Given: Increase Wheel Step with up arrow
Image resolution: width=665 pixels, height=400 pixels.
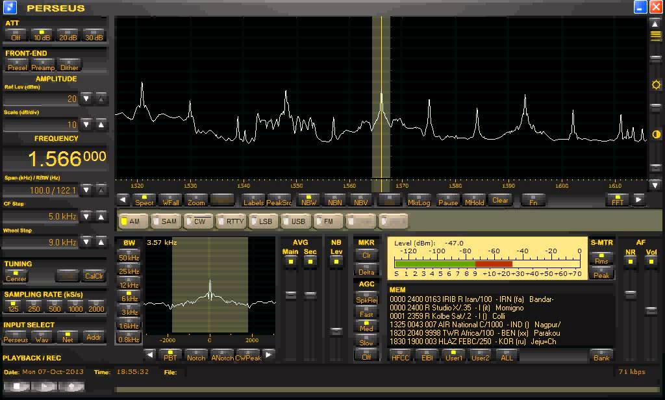Looking at the screenshot, I should tap(101, 242).
